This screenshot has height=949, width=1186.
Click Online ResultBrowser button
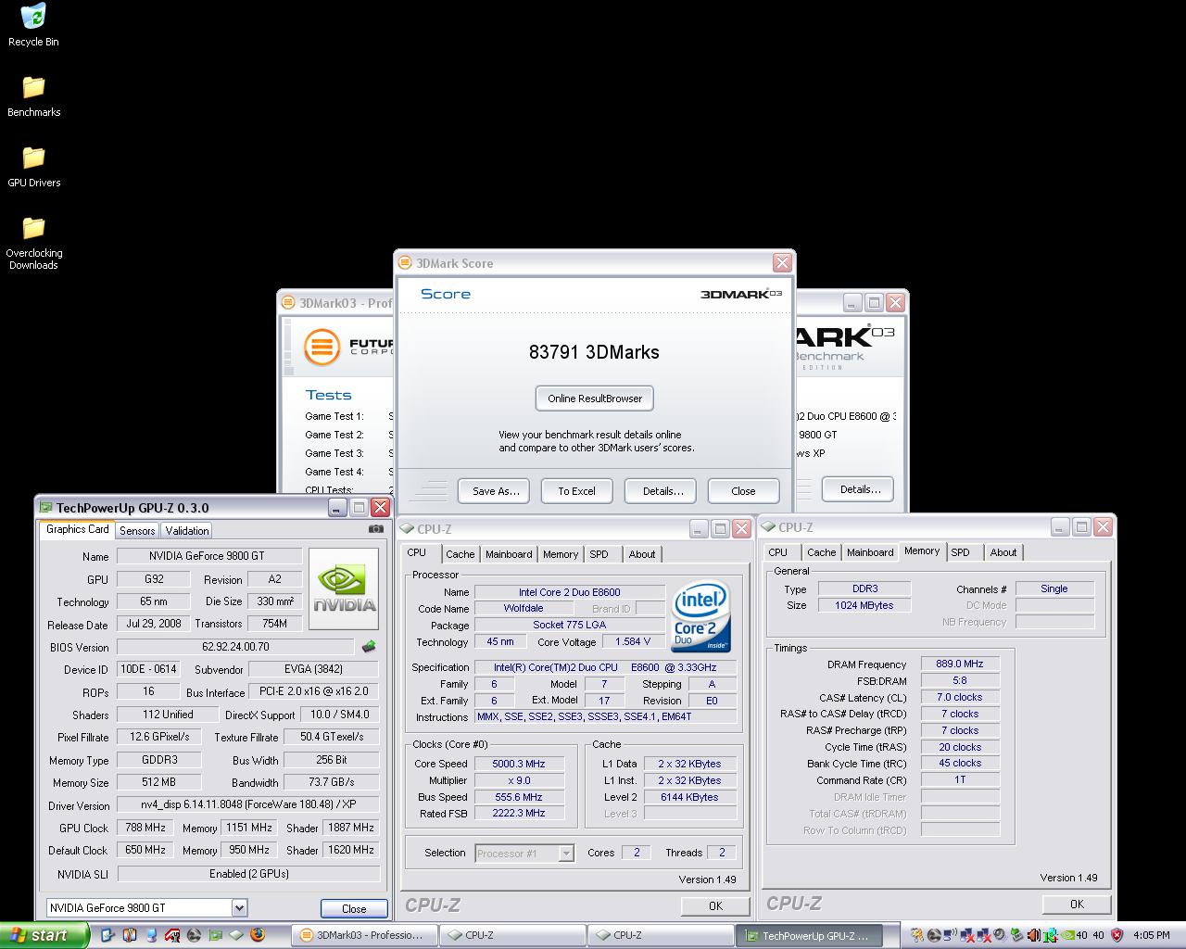pyautogui.click(x=595, y=399)
